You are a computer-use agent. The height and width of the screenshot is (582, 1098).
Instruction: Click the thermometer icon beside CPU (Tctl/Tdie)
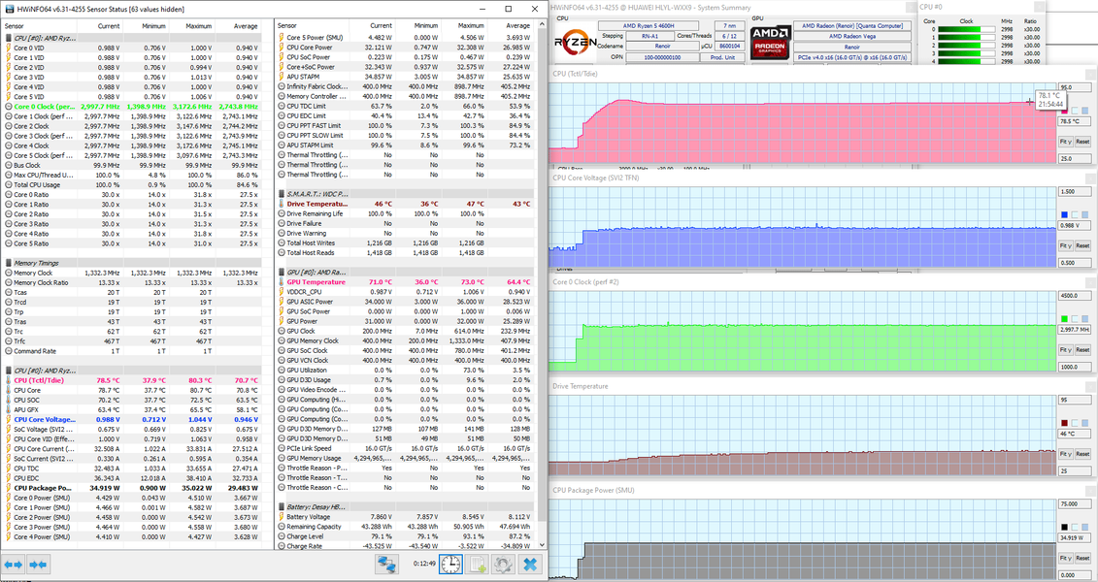[9, 380]
